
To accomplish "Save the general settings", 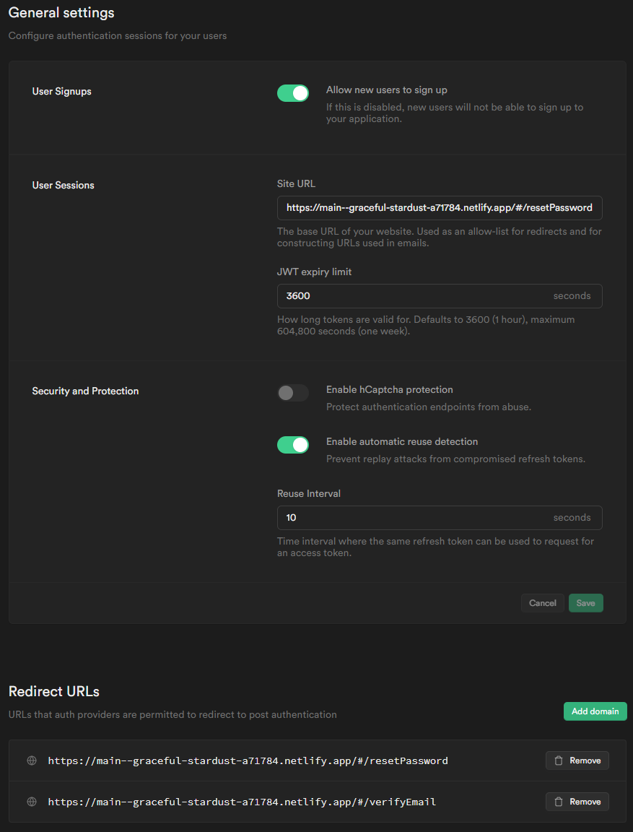I will [585, 603].
